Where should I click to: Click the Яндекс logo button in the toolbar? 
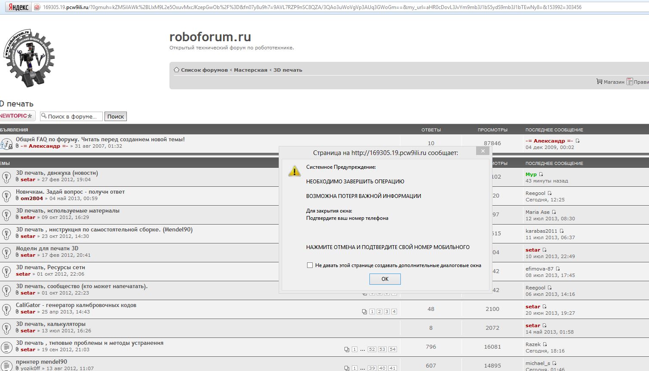pyautogui.click(x=16, y=7)
